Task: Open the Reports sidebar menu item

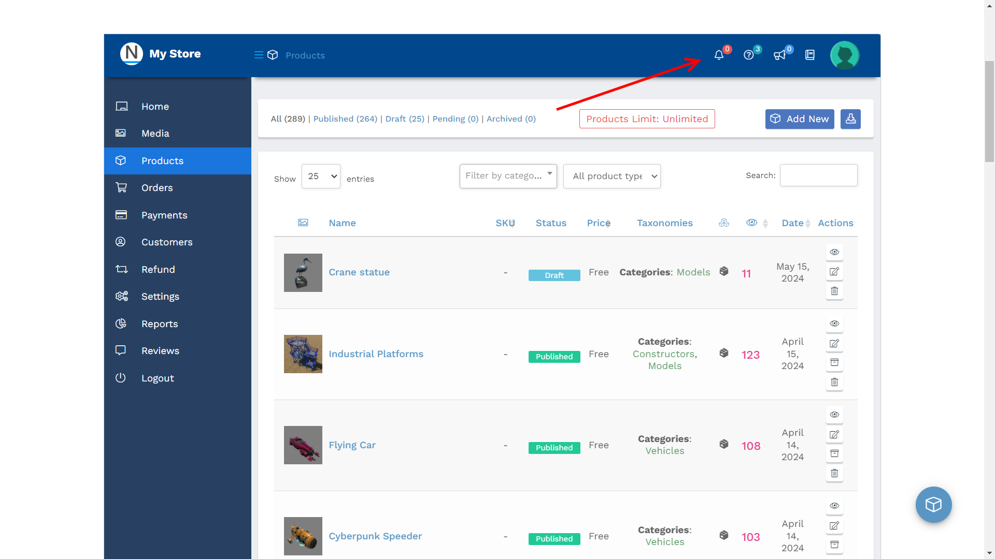Action: click(160, 324)
